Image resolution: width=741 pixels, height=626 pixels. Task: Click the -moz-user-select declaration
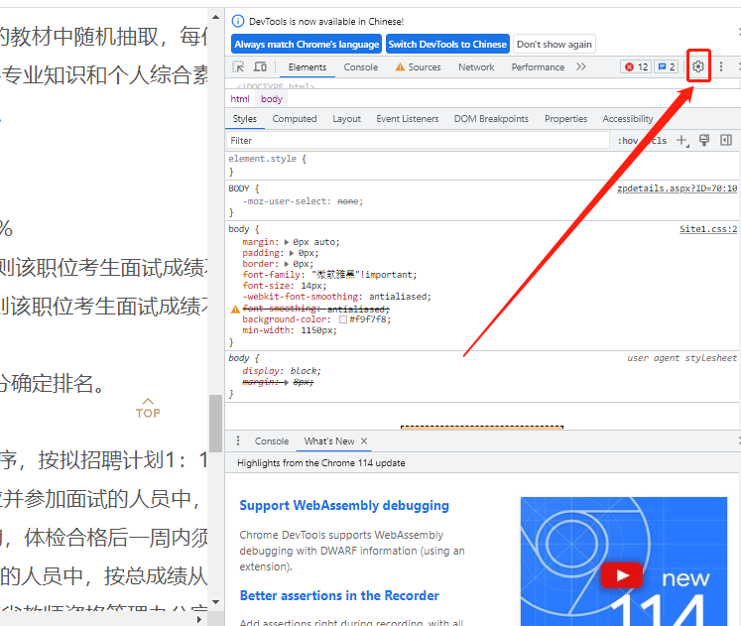click(x=303, y=201)
